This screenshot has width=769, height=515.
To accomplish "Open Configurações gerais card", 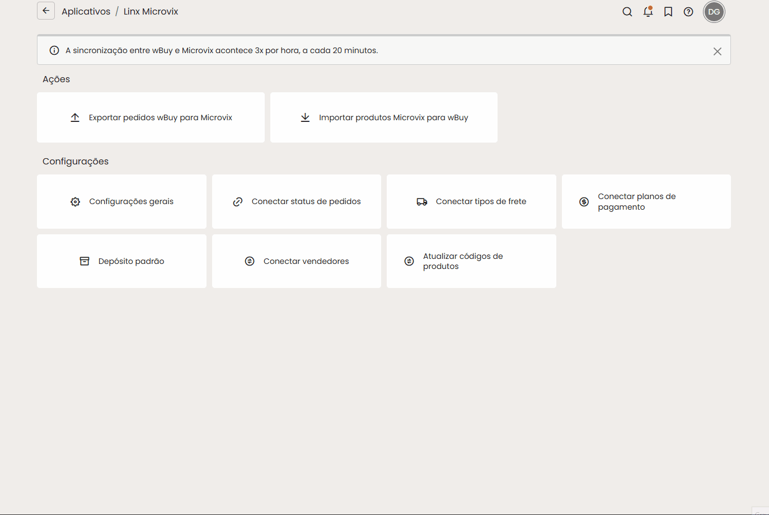I will [121, 201].
